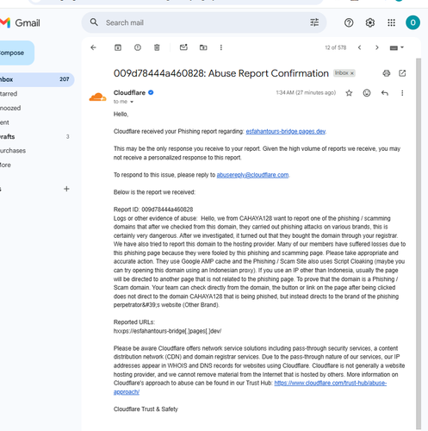Click the search magnifier icon
428x431 pixels.
pos(94,22)
